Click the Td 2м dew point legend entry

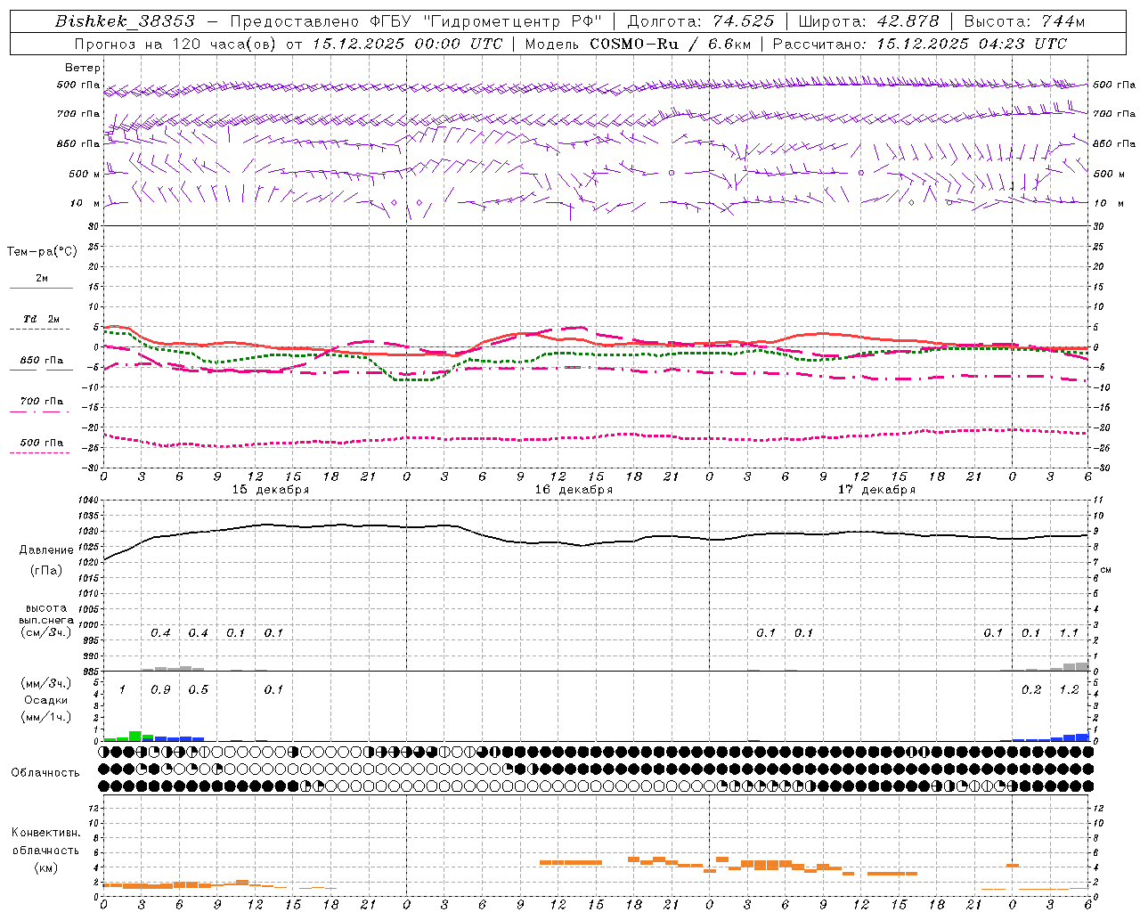(41, 319)
